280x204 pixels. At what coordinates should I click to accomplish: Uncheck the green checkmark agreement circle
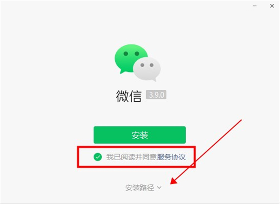(x=98, y=157)
